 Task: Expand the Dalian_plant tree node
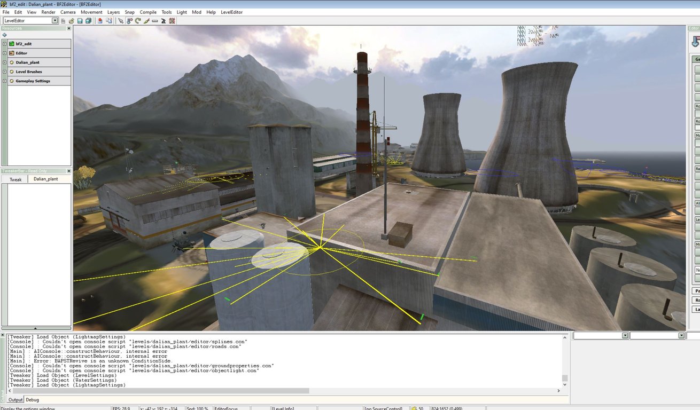point(5,62)
